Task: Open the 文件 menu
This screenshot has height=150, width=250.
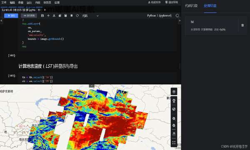Action: [4, 2]
